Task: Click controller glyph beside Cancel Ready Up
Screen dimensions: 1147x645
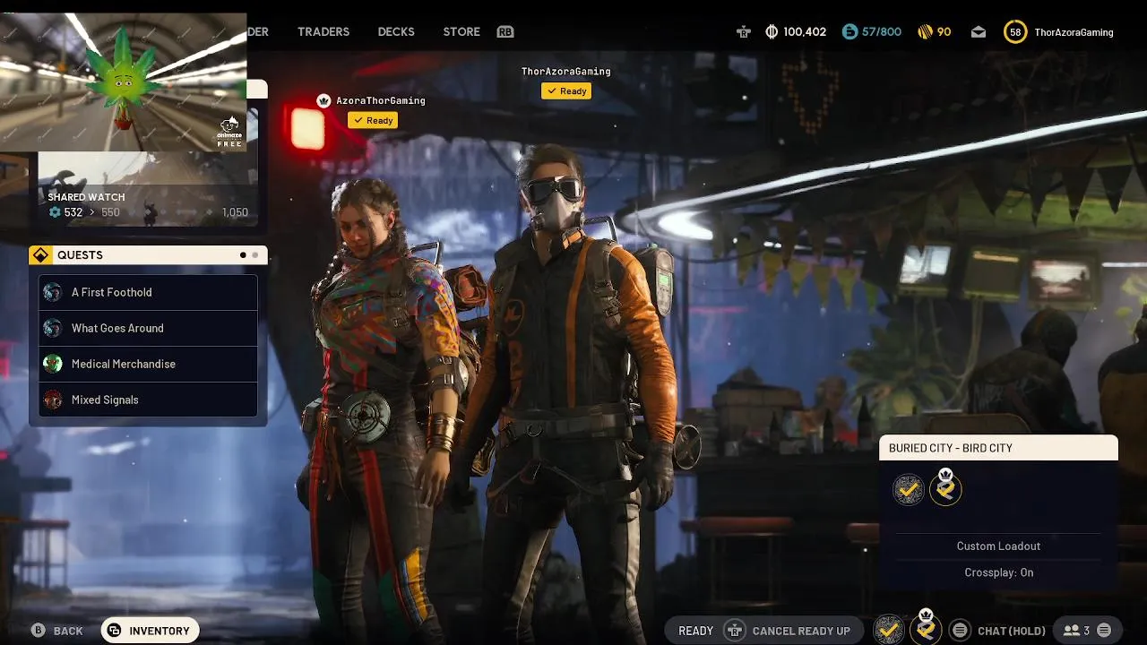Action: tap(735, 631)
